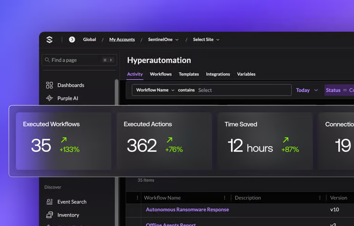Screen dimensions: 354x226
Task: Open the table row options kebab
Action: [x=137, y=197]
